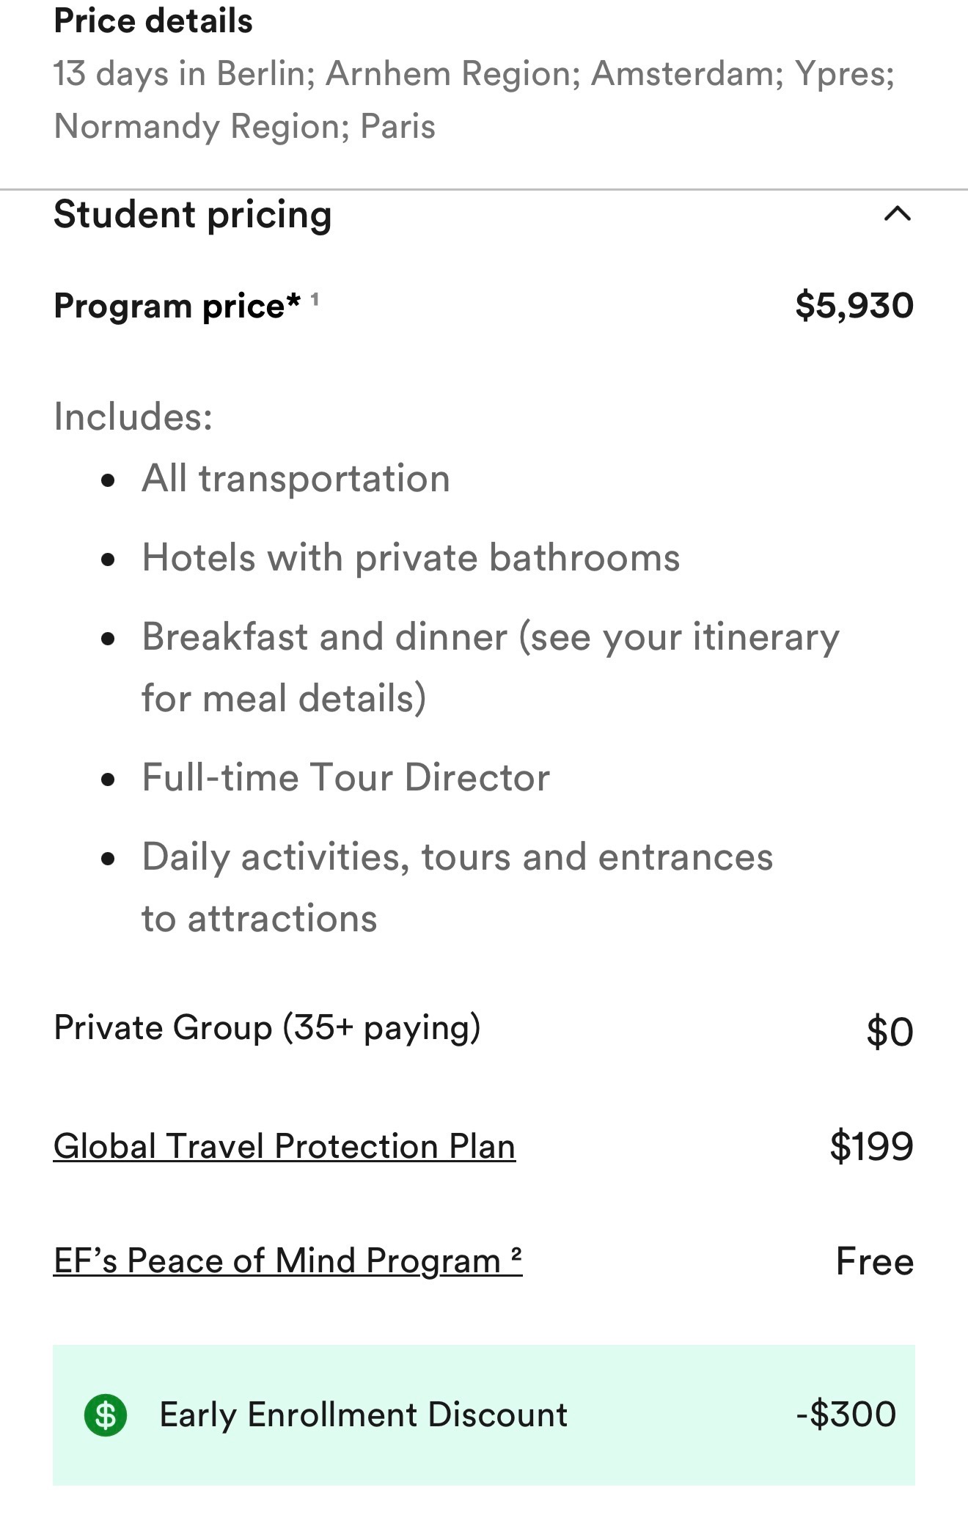Screen dimensions: 968x1526
Task: Collapse the Student pricing chevron arrow
Action: click(x=897, y=214)
